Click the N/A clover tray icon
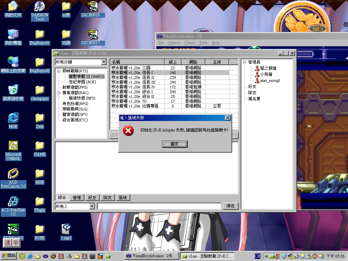Image resolution: width=348 pixels, height=261 pixels. 315,256
